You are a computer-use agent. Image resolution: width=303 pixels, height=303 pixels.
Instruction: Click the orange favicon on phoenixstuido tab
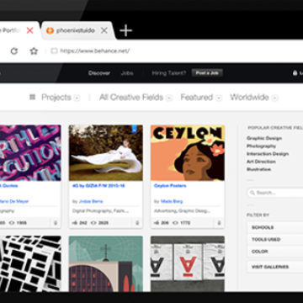point(50,30)
